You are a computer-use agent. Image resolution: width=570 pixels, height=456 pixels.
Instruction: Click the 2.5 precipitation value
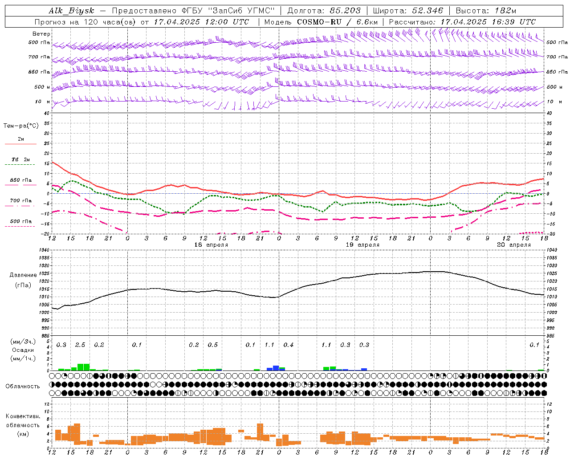click(80, 345)
